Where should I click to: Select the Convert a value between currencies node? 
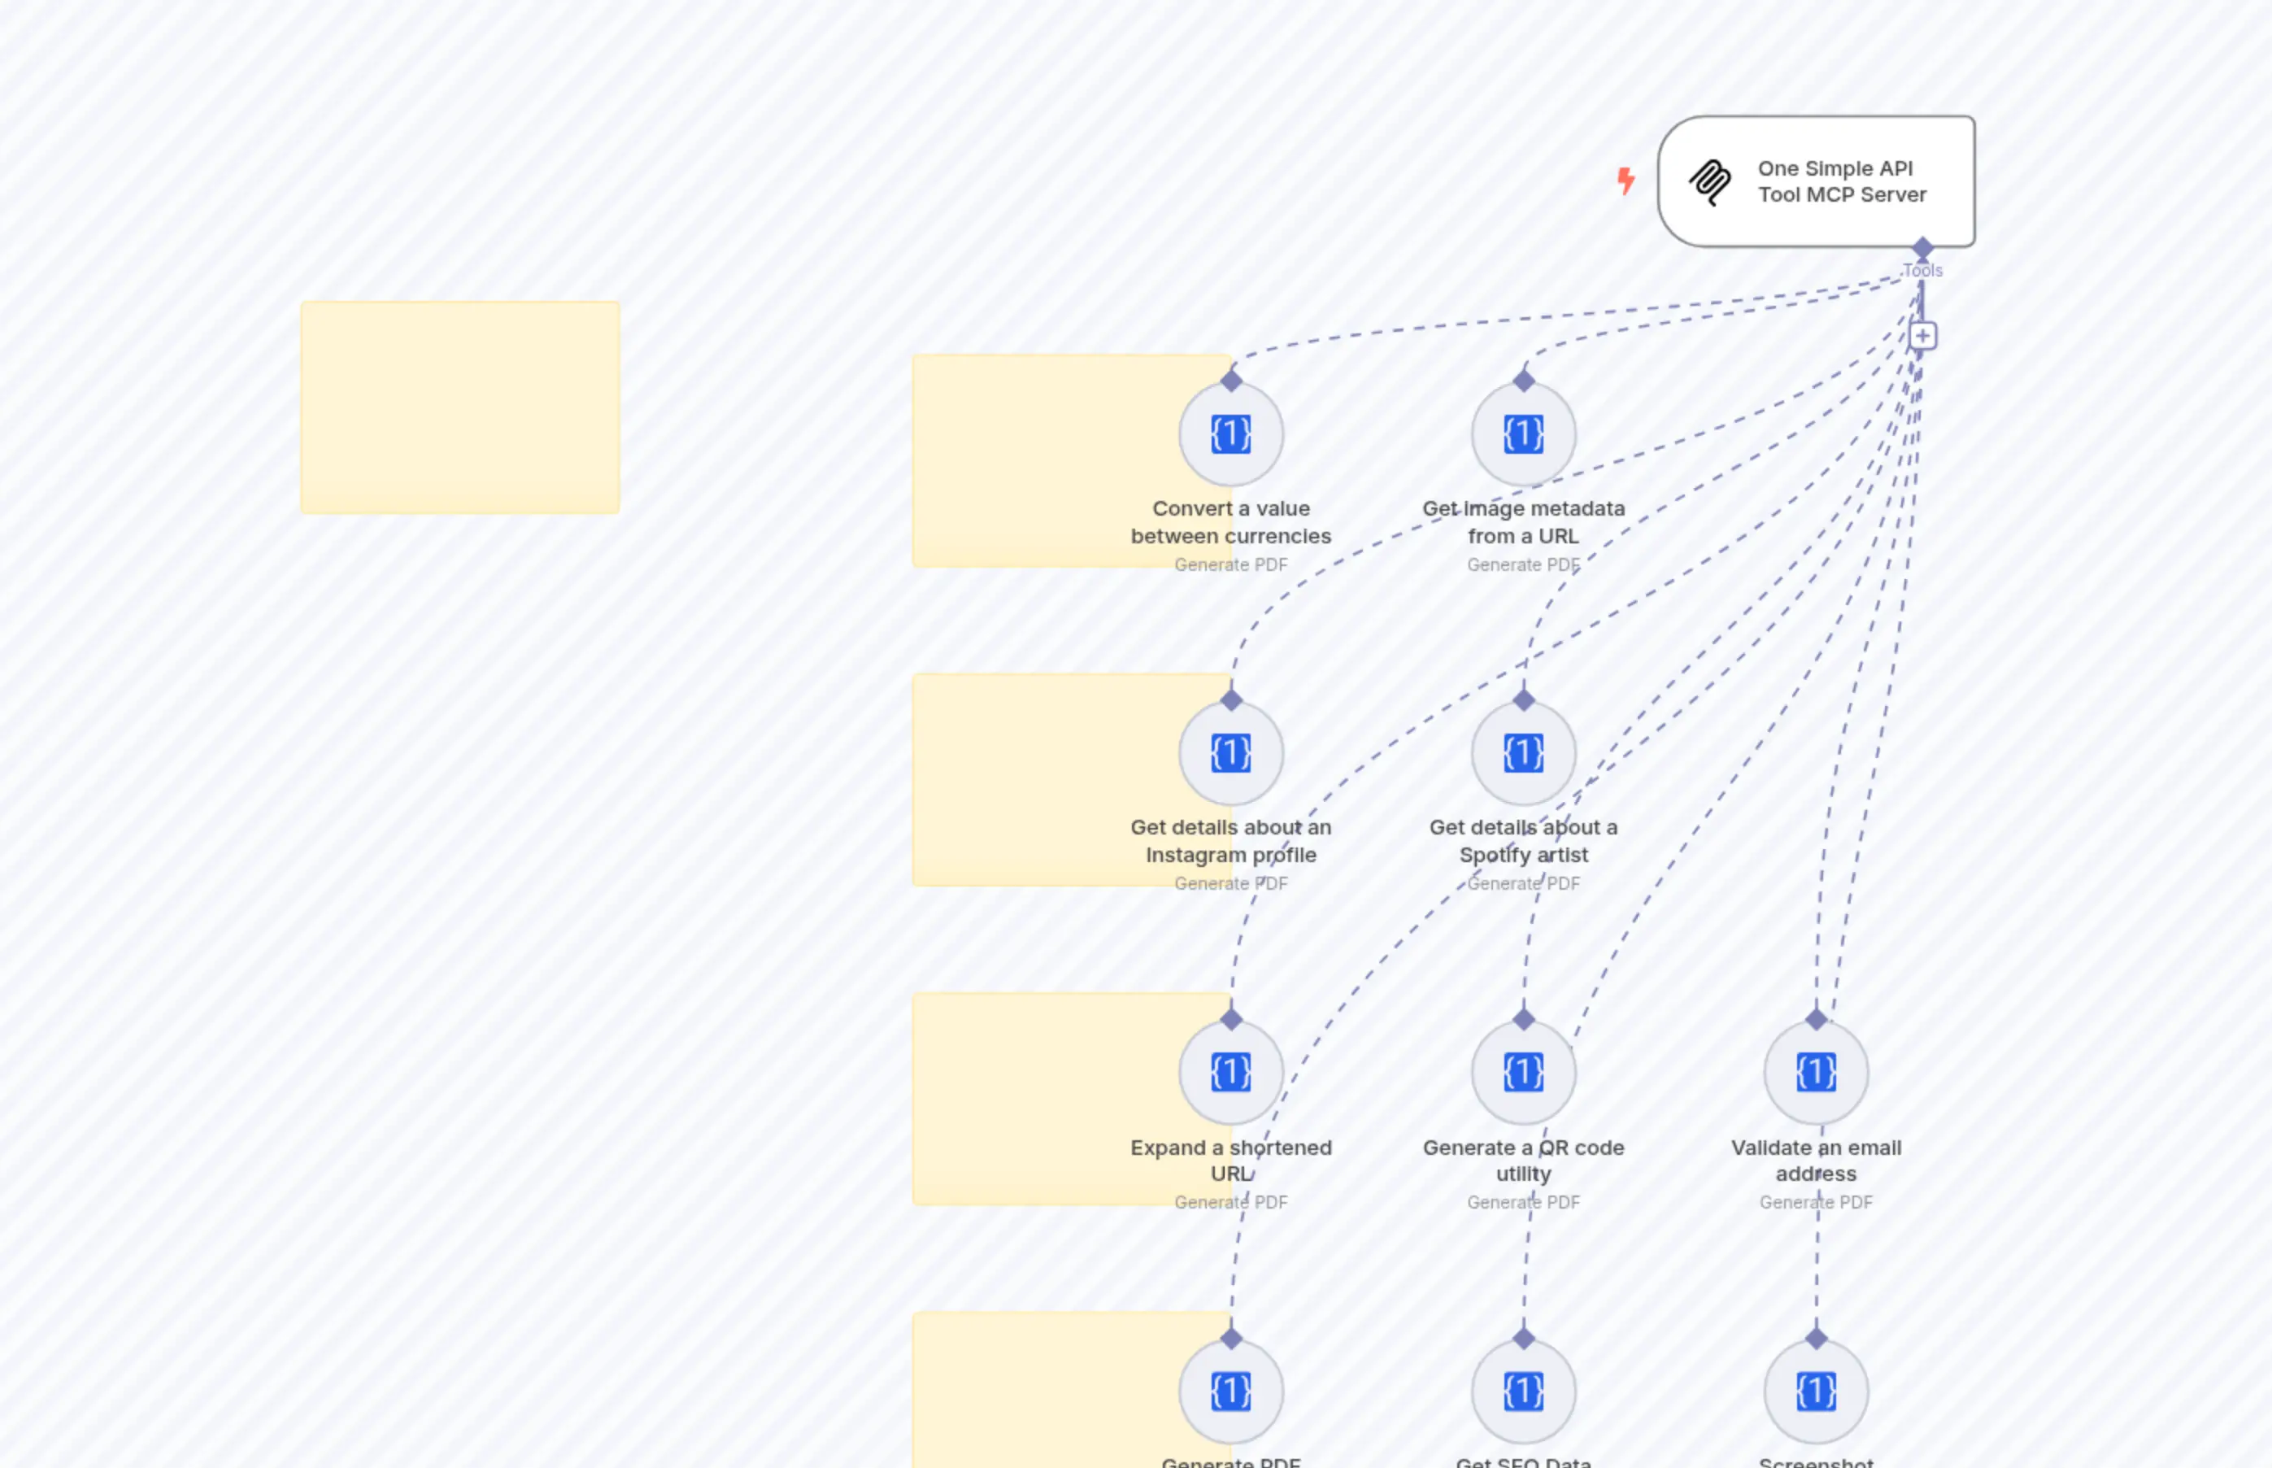pyautogui.click(x=1230, y=434)
